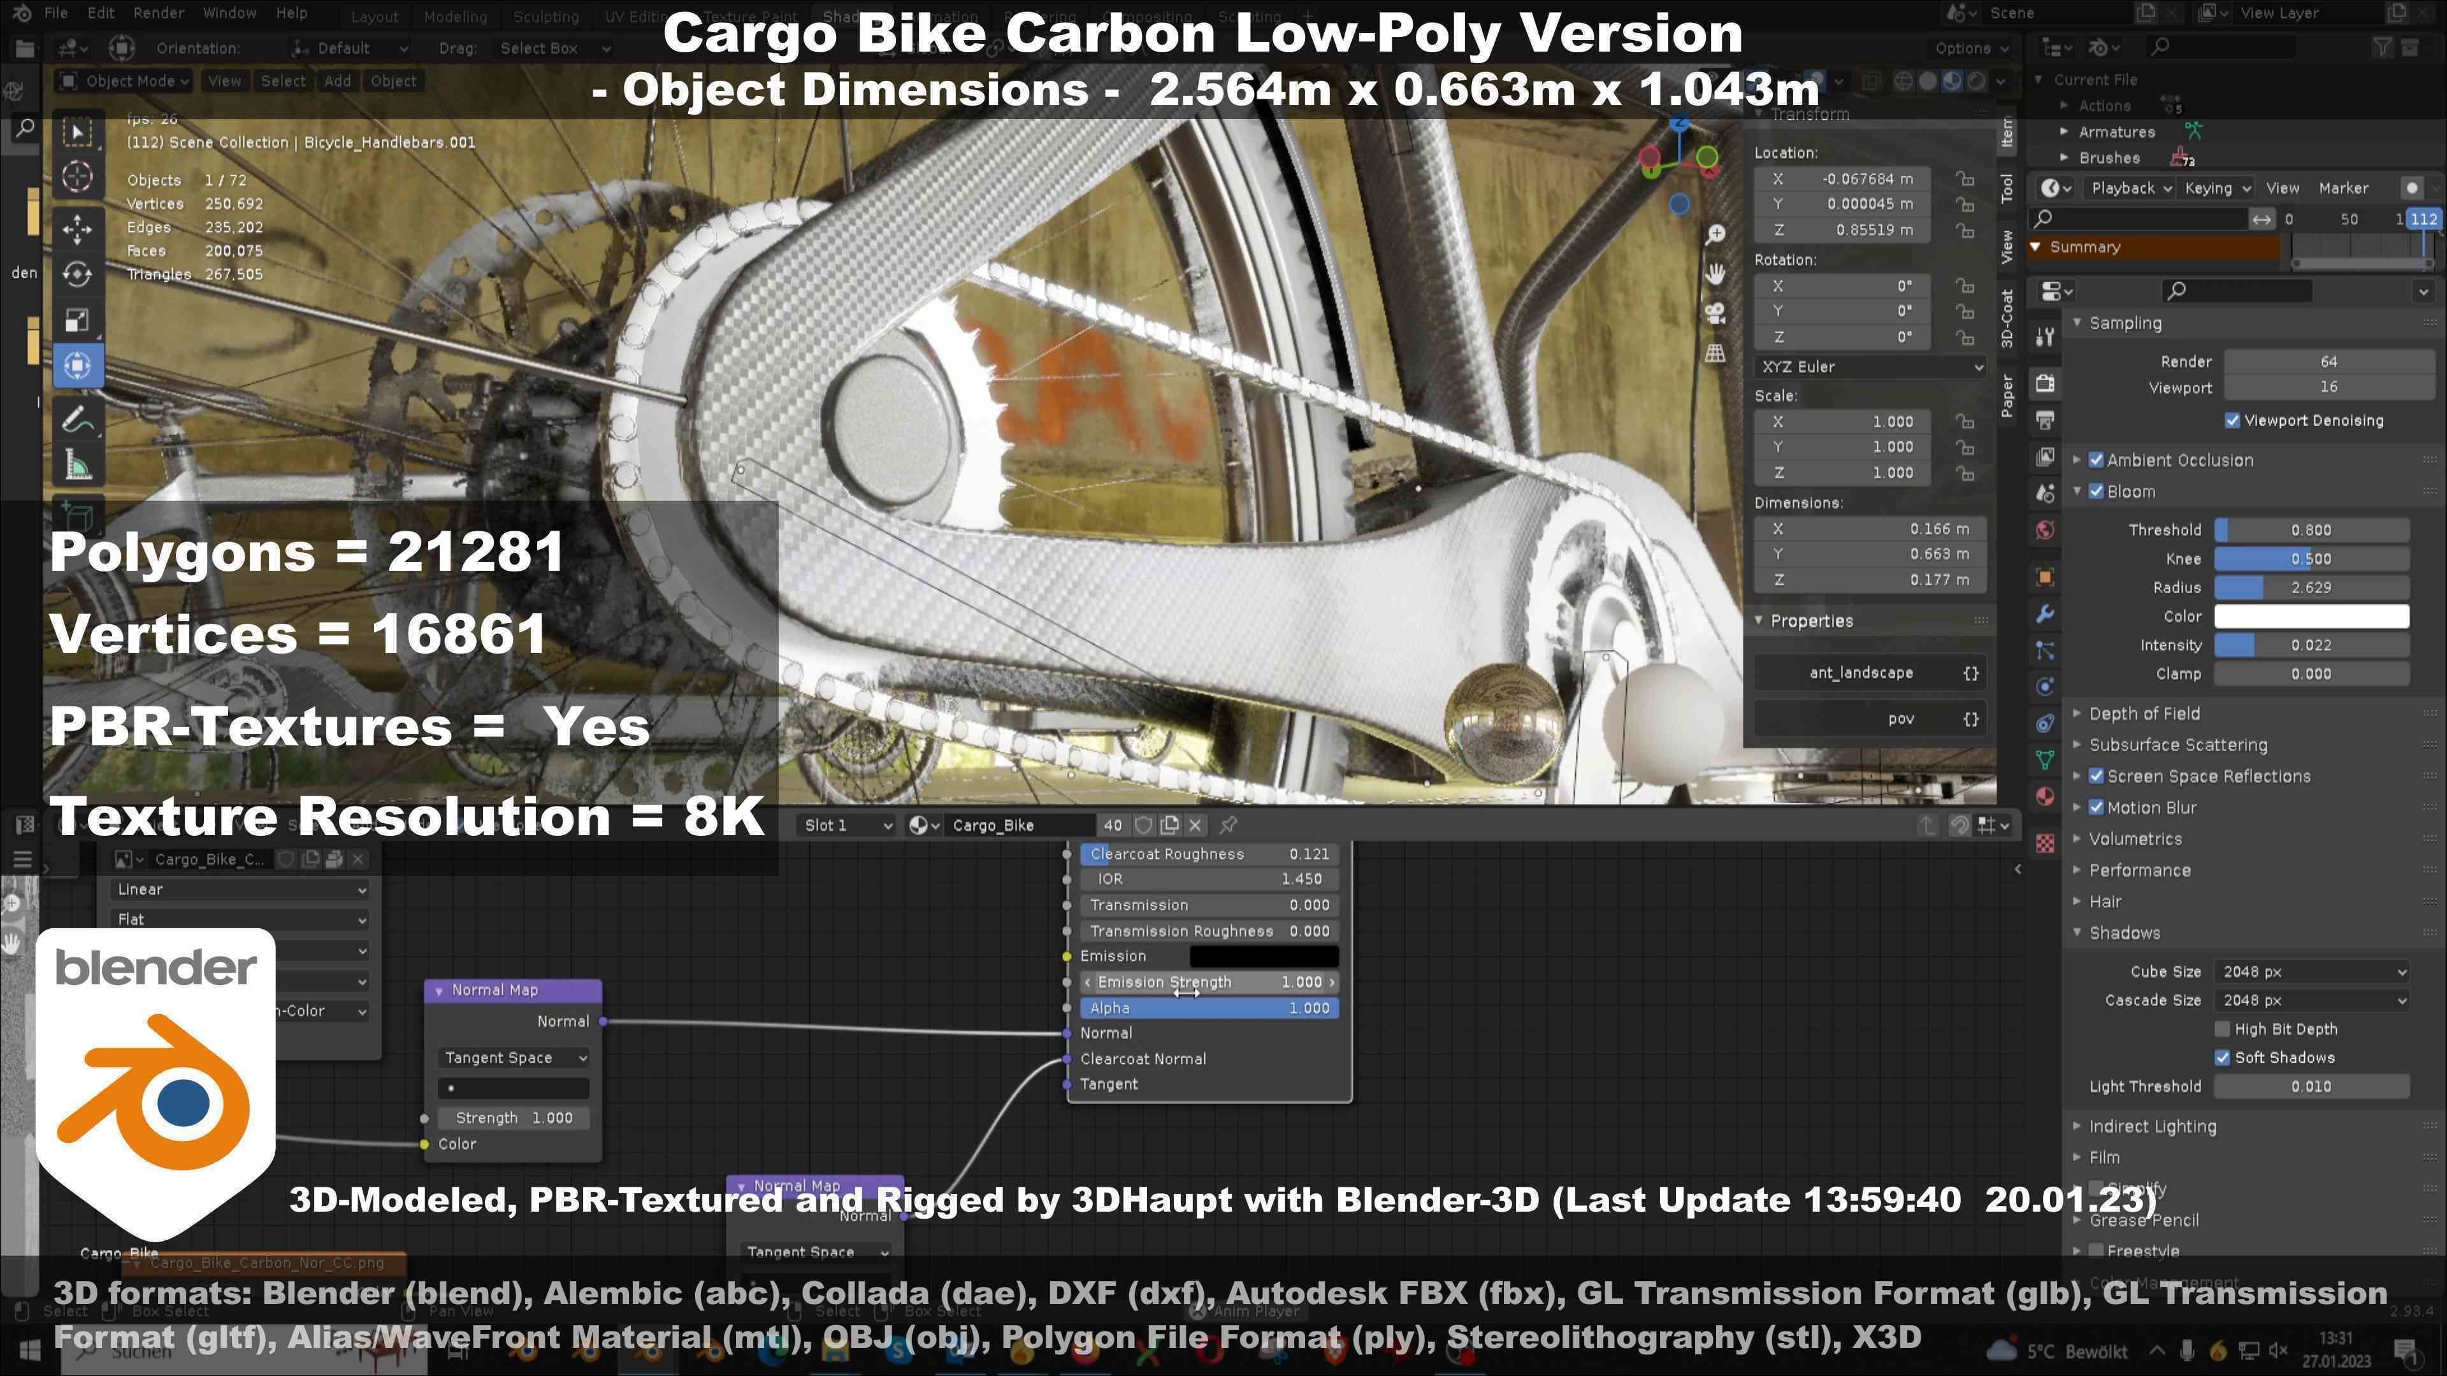Lock Scale Z with its padlock icon

1965,473
